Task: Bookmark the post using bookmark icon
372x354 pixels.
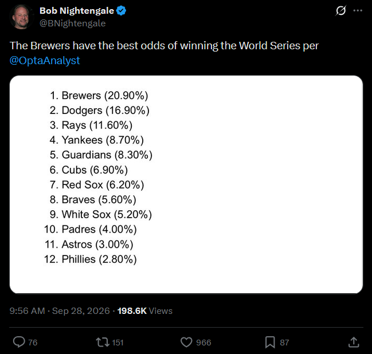Action: tap(270, 343)
